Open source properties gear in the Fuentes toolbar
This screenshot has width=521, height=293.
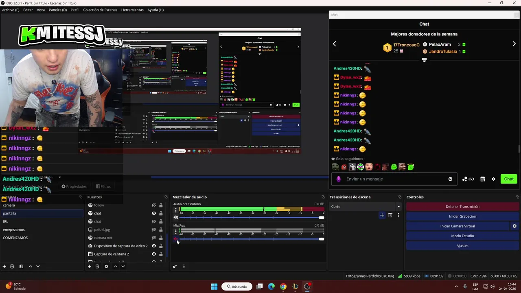[x=106, y=267]
